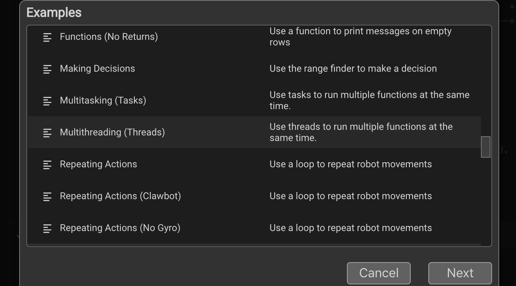The height and width of the screenshot is (286, 516).
Task: Select the Repeating Actions (Clawbot) example
Action: [x=120, y=196]
